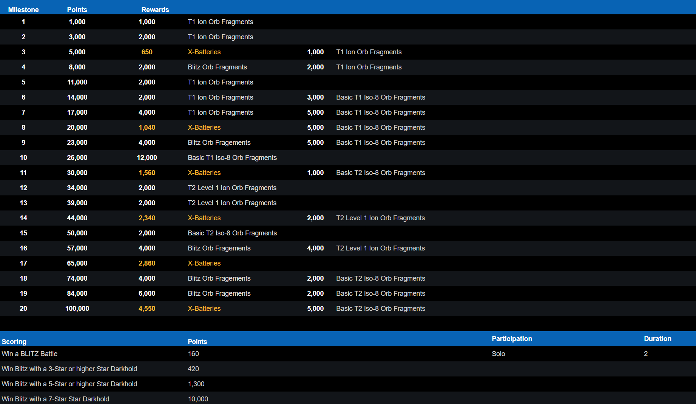
Task: Click X-Batteries in milestone 3 row
Action: coord(204,52)
